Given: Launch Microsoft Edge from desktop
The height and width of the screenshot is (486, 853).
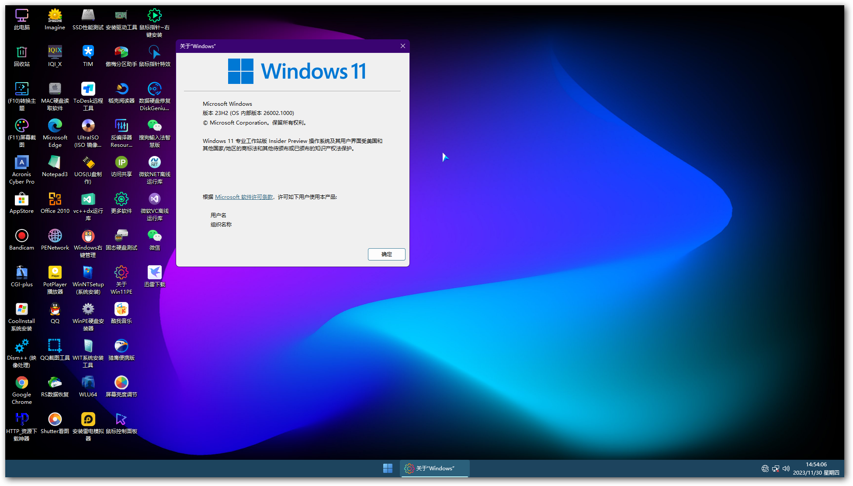Looking at the screenshot, I should pyautogui.click(x=55, y=133).
